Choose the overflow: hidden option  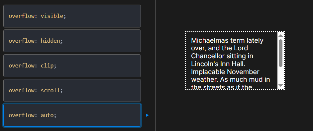coord(72,41)
